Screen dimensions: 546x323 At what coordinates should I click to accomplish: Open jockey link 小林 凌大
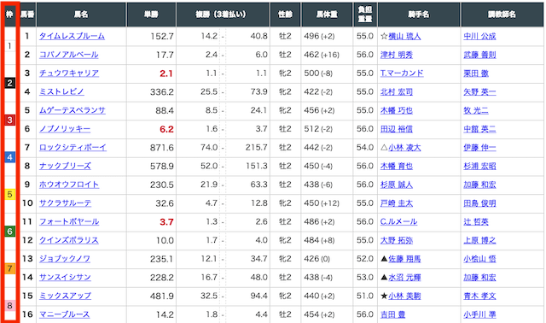404,148
